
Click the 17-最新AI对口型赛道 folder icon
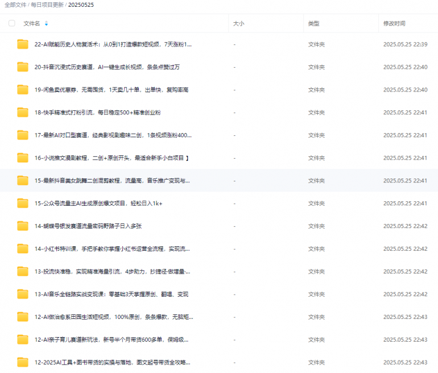click(x=23, y=135)
